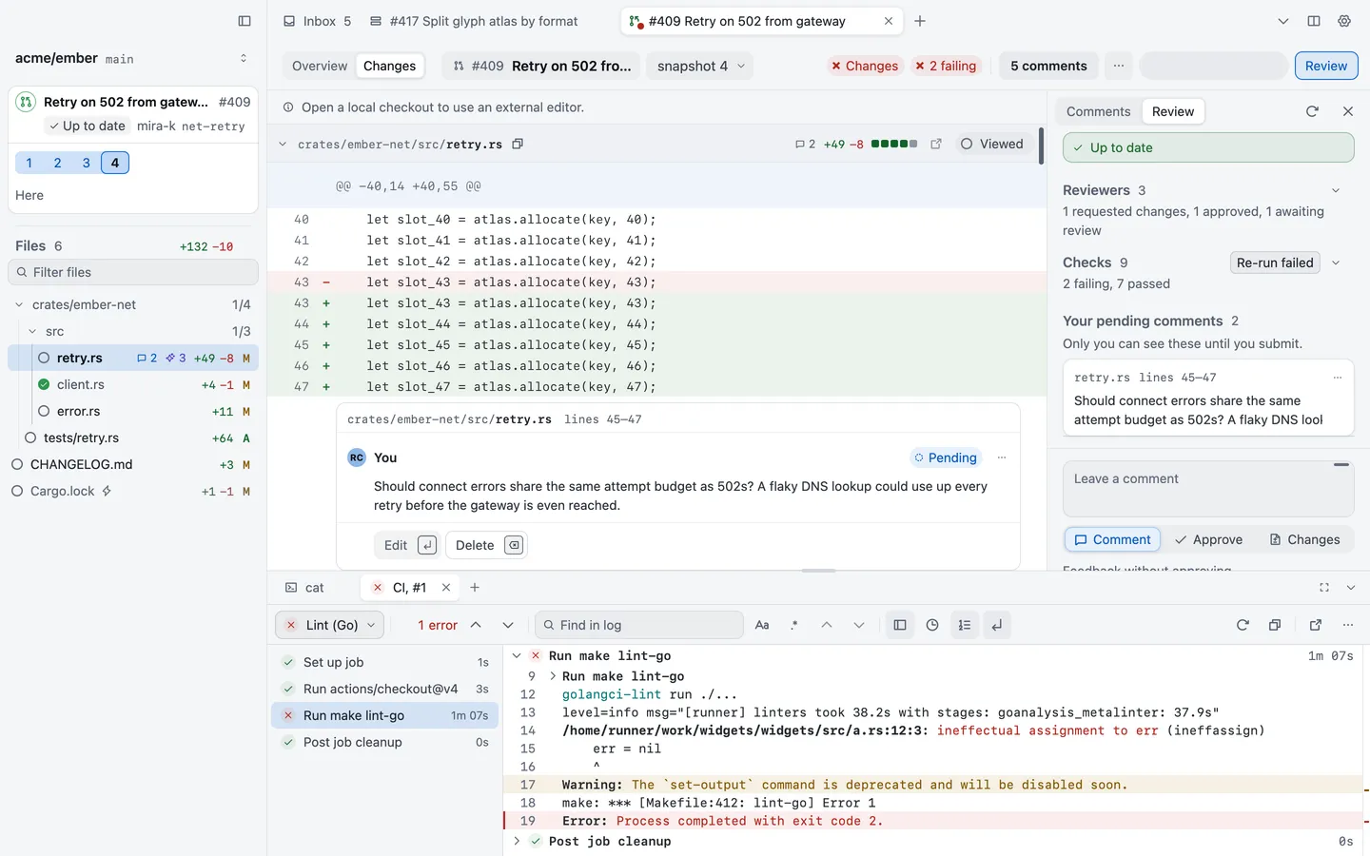This screenshot has height=856, width=1370.
Task: Toggle steps sidebar in CI log
Action: 900,625
